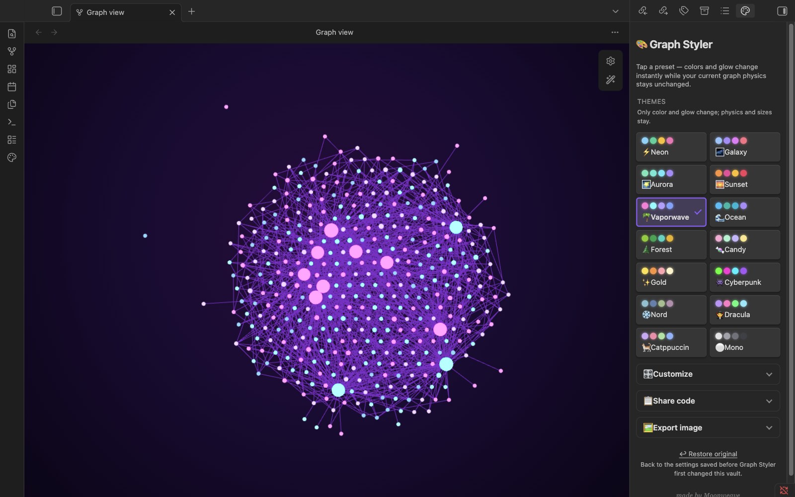
Task: Open the tags panel icon
Action: (684, 11)
